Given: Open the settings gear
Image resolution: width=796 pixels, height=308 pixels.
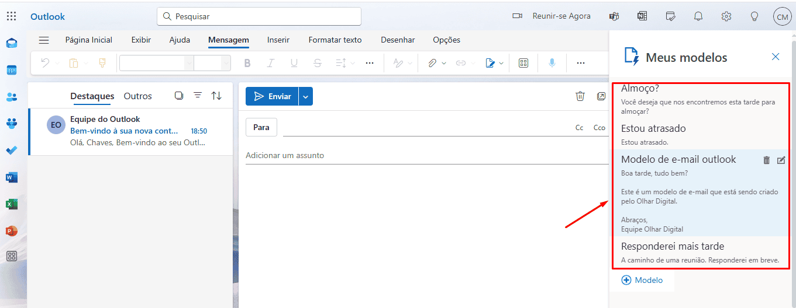Looking at the screenshot, I should coord(726,16).
